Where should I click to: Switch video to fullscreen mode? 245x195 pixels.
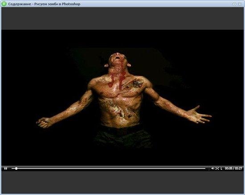click(217, 168)
